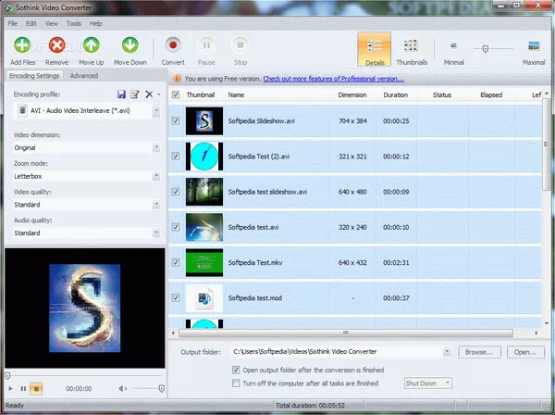Select the Softpedia Slideshow.avi thumbnail

204,120
